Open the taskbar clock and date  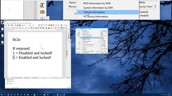click(x=169, y=95)
